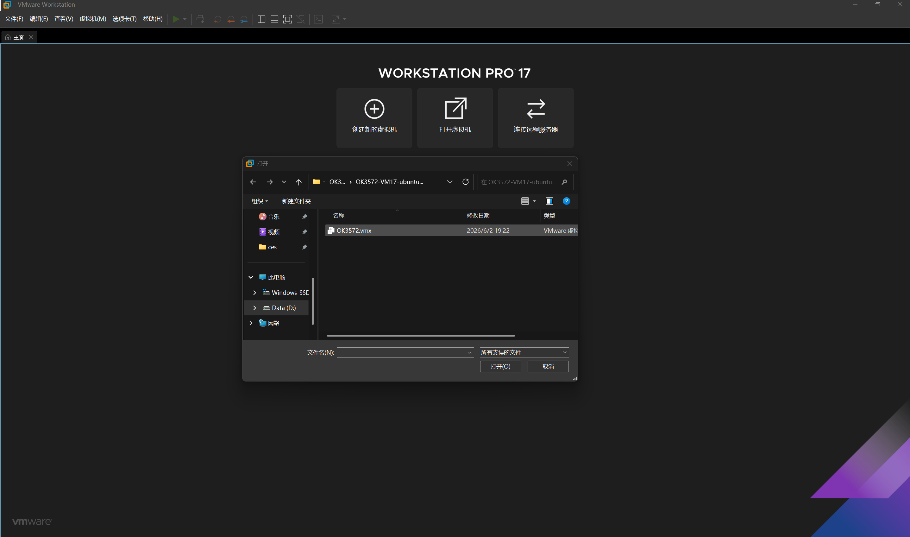910x537 pixels.
Task: Refresh the folder listing in Open dialog
Action: [x=466, y=182]
